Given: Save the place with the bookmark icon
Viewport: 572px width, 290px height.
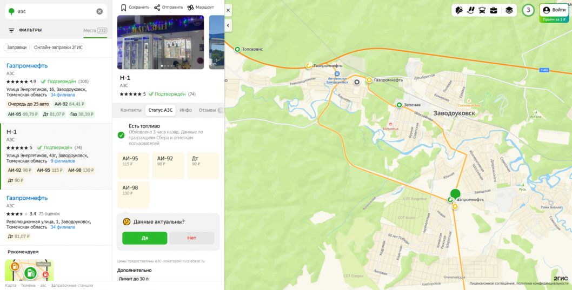Looking at the screenshot, I should pyautogui.click(x=124, y=7).
